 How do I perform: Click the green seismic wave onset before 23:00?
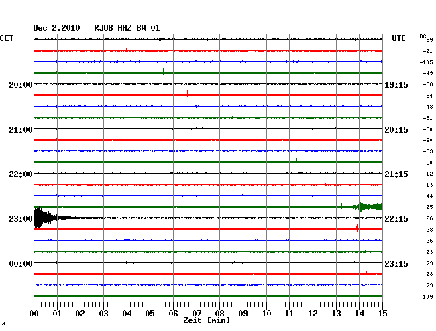pyautogui.click(x=368, y=207)
